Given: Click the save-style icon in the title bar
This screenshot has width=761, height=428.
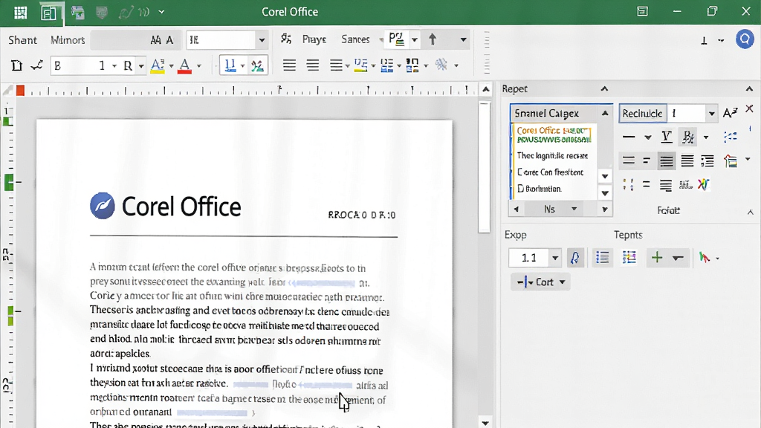Looking at the screenshot, I should pyautogui.click(x=77, y=12).
